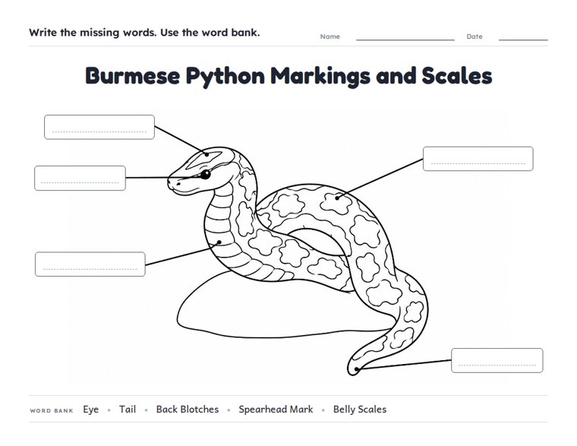Select 'Belly Scales' in word bank
The height and width of the screenshot is (446, 577).
pos(360,410)
